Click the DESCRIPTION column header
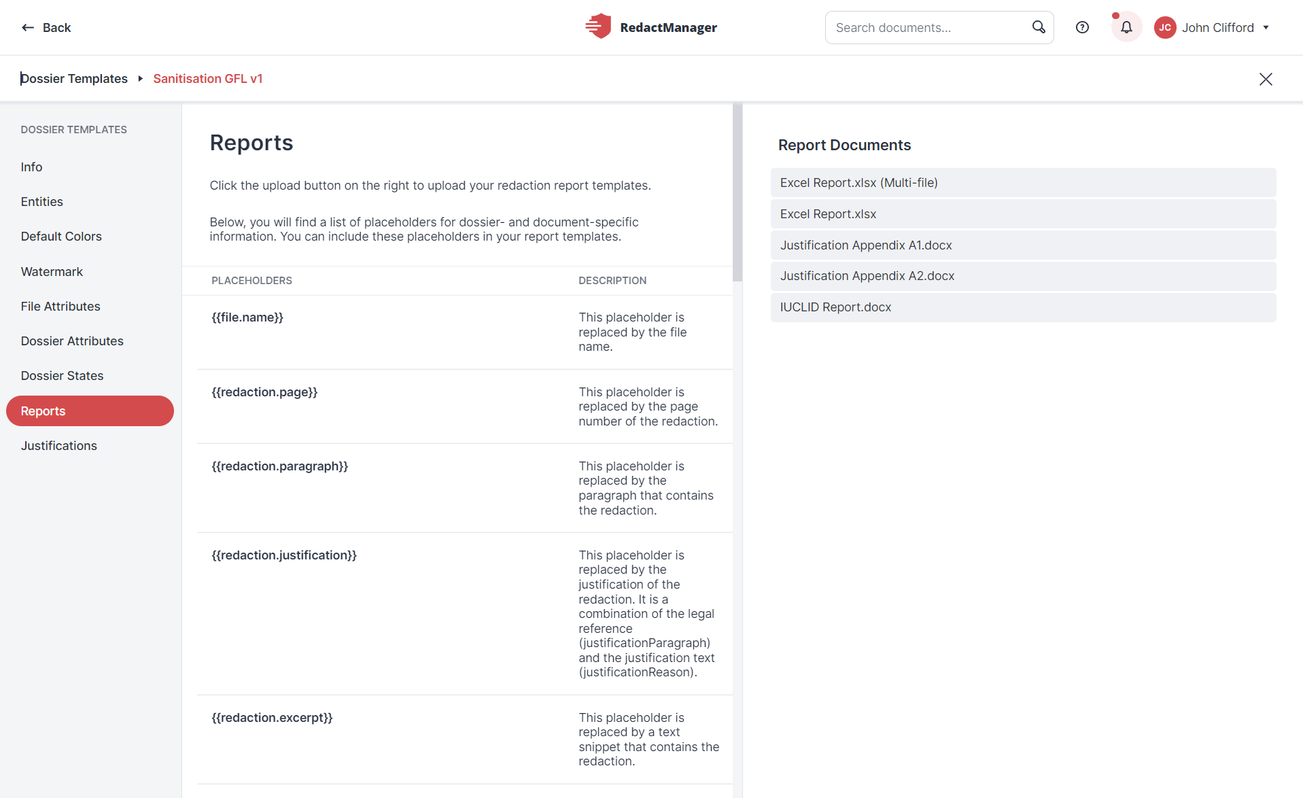This screenshot has height=798, width=1303. click(x=612, y=281)
